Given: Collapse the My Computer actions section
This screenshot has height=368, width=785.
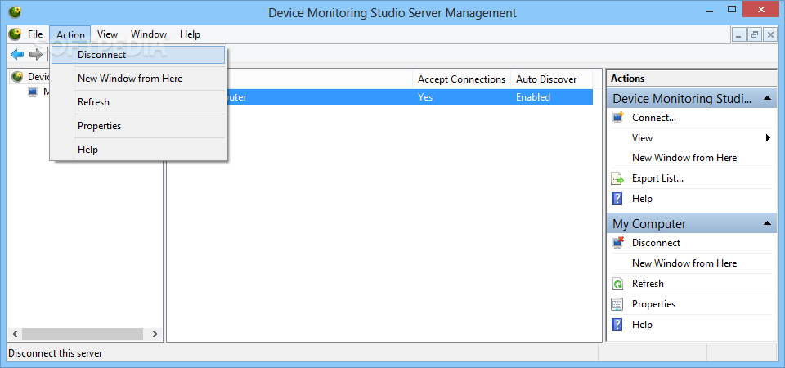Looking at the screenshot, I should pos(767,223).
